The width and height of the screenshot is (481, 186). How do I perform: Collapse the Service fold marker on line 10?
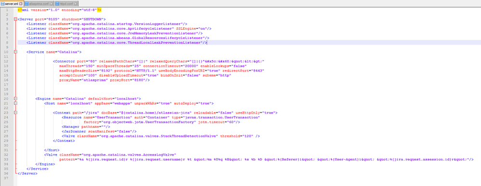pyautogui.click(x=15, y=52)
